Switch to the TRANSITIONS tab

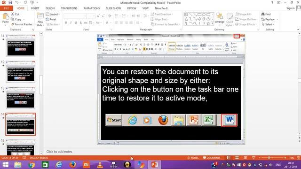(69, 8)
